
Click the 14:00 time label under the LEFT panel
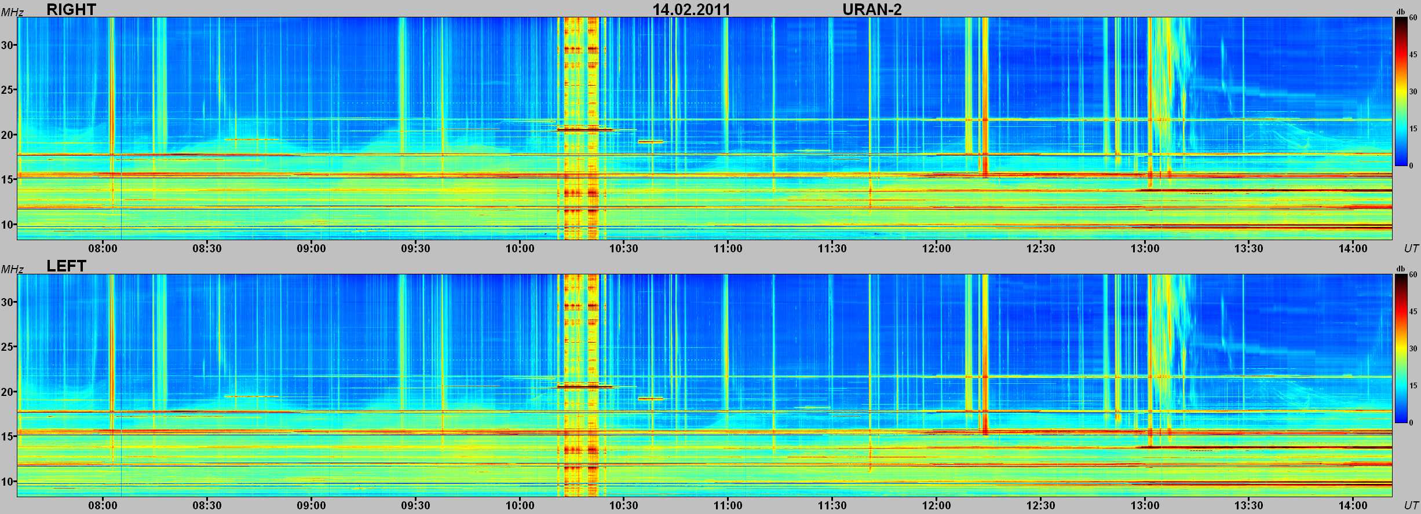tap(1353, 505)
